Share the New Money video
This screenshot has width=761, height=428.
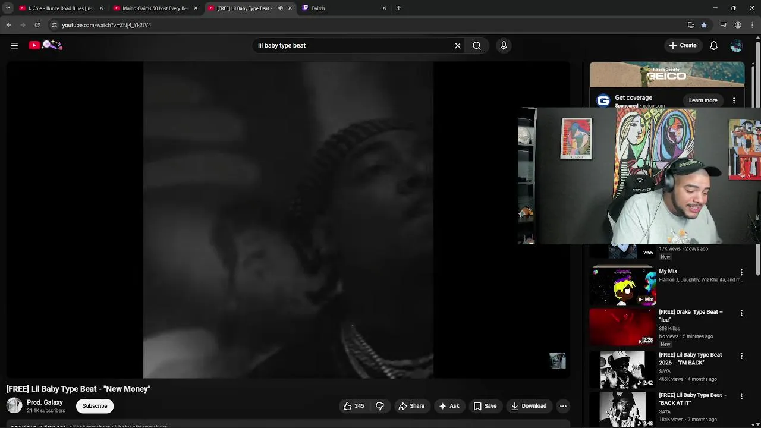(x=411, y=406)
